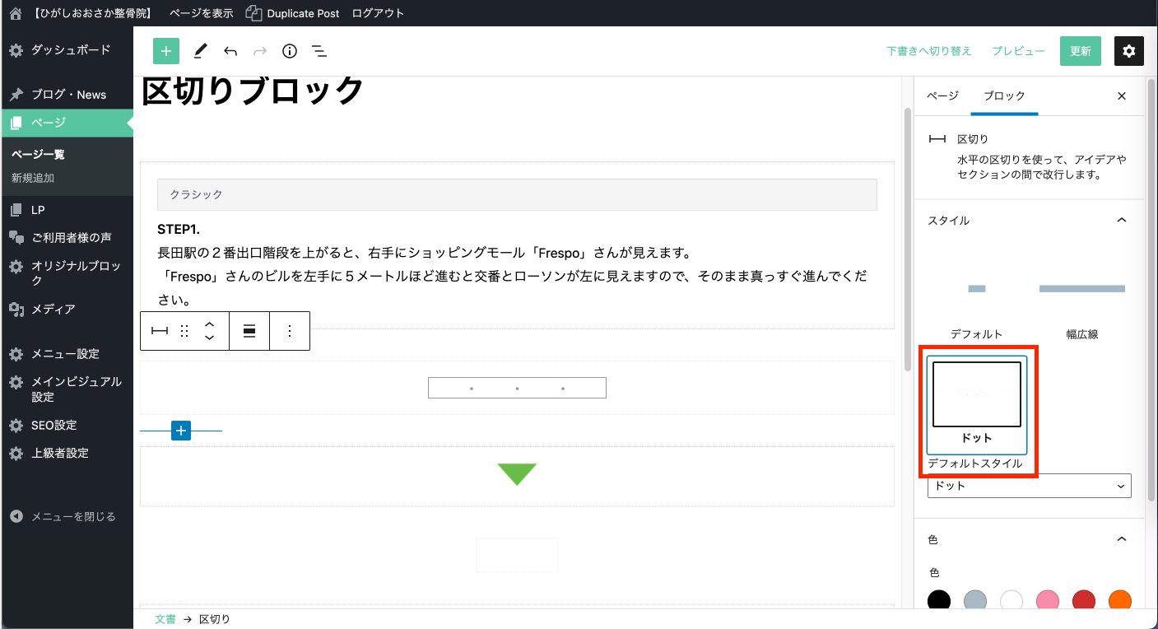Screen dimensions: 1158x629
Task: Click the green block inserter plus button
Action: pos(165,51)
